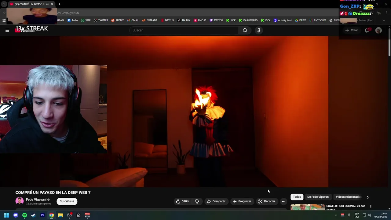Switch to Chrome in the taskbar
Viewport: 391px width, 220px height.
(x=51, y=215)
